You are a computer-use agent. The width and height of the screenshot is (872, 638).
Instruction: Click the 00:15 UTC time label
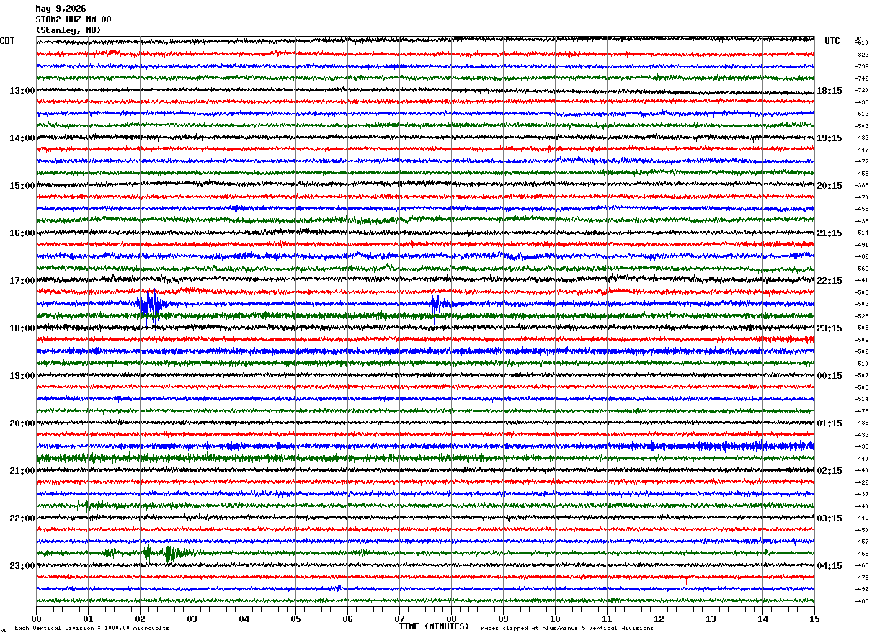pyautogui.click(x=829, y=375)
